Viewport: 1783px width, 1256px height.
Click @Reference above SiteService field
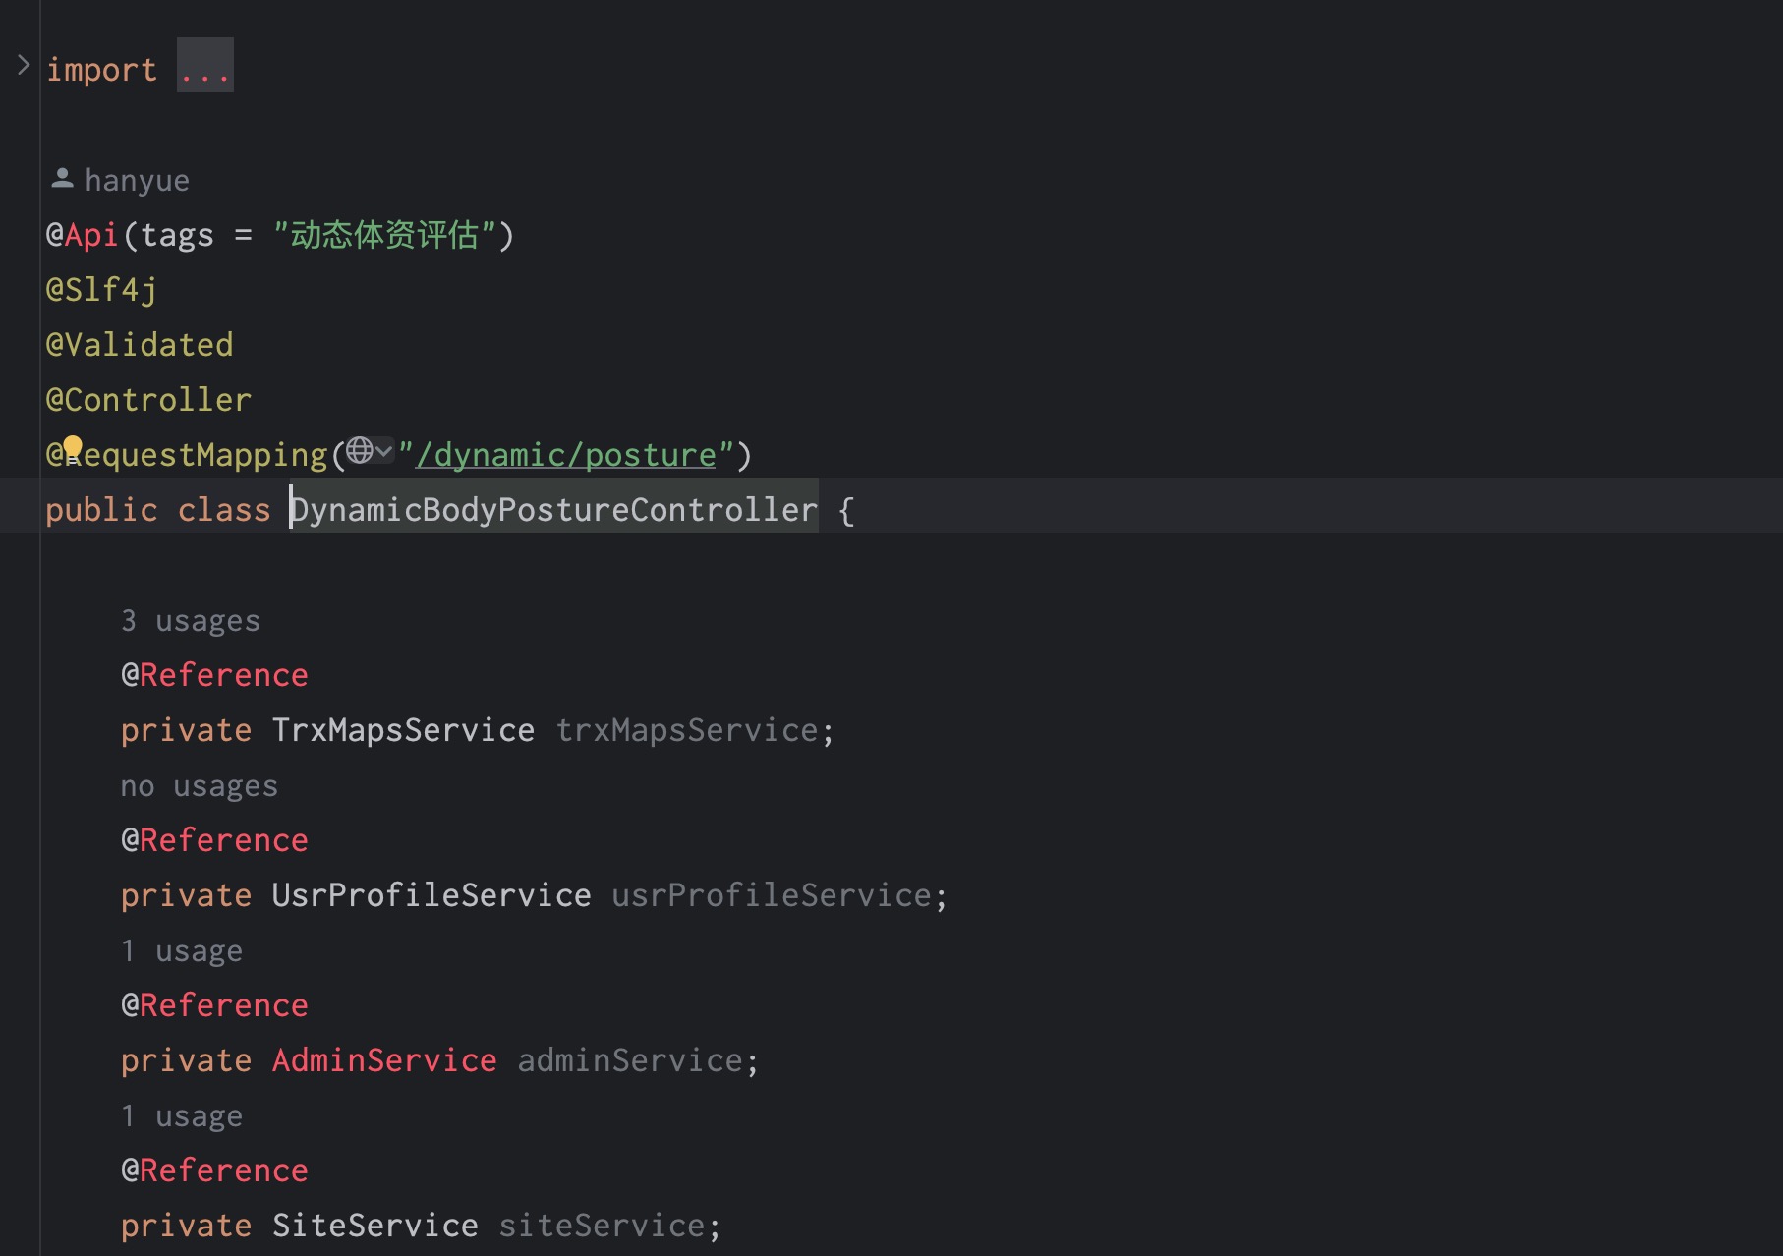click(214, 1170)
